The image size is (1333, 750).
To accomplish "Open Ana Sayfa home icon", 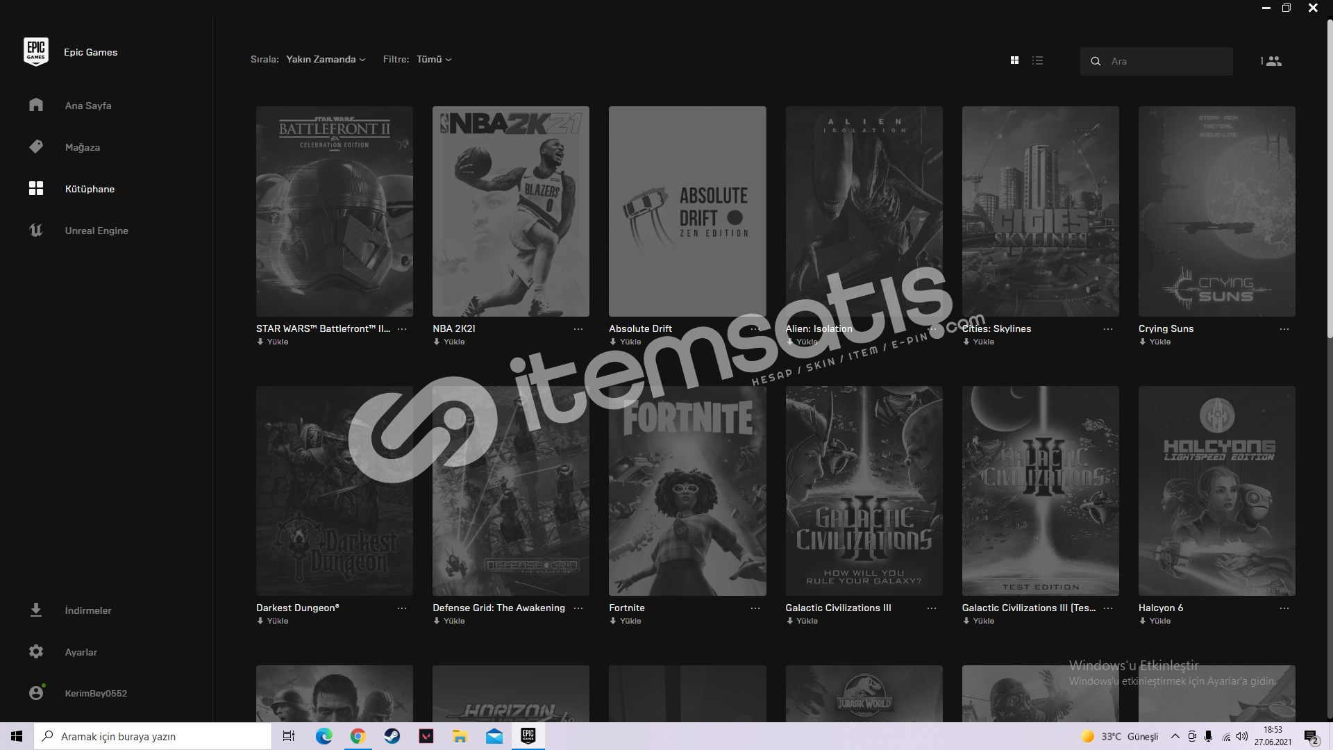I will [x=36, y=105].
